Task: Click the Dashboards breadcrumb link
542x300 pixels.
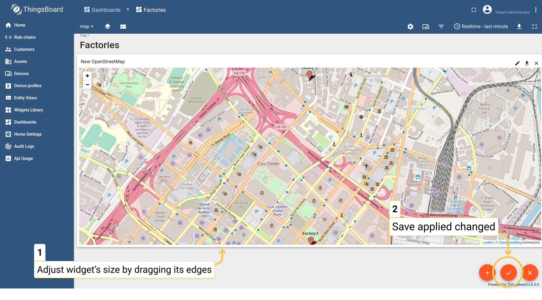Action: pyautogui.click(x=102, y=10)
